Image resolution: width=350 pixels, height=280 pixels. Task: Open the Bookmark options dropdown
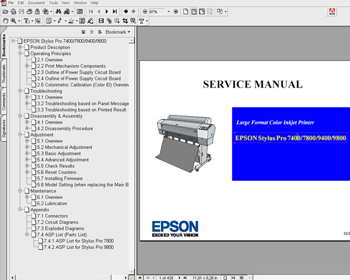click(x=118, y=32)
